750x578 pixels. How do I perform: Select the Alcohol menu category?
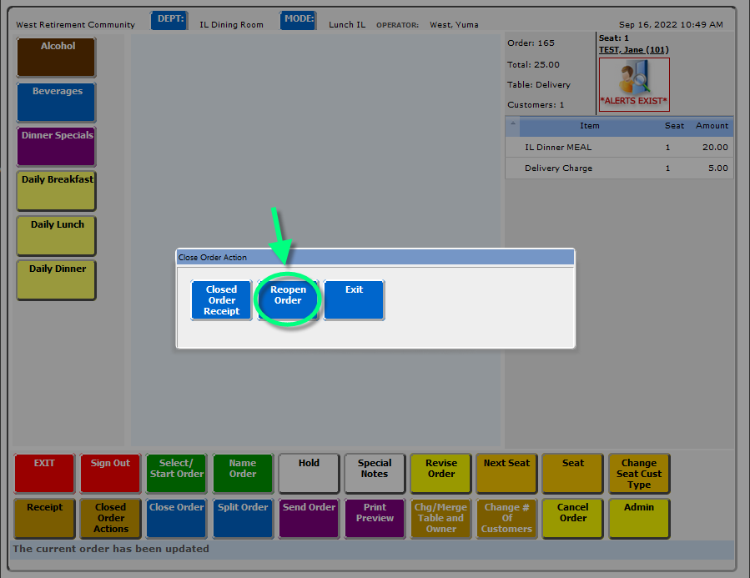(57, 57)
